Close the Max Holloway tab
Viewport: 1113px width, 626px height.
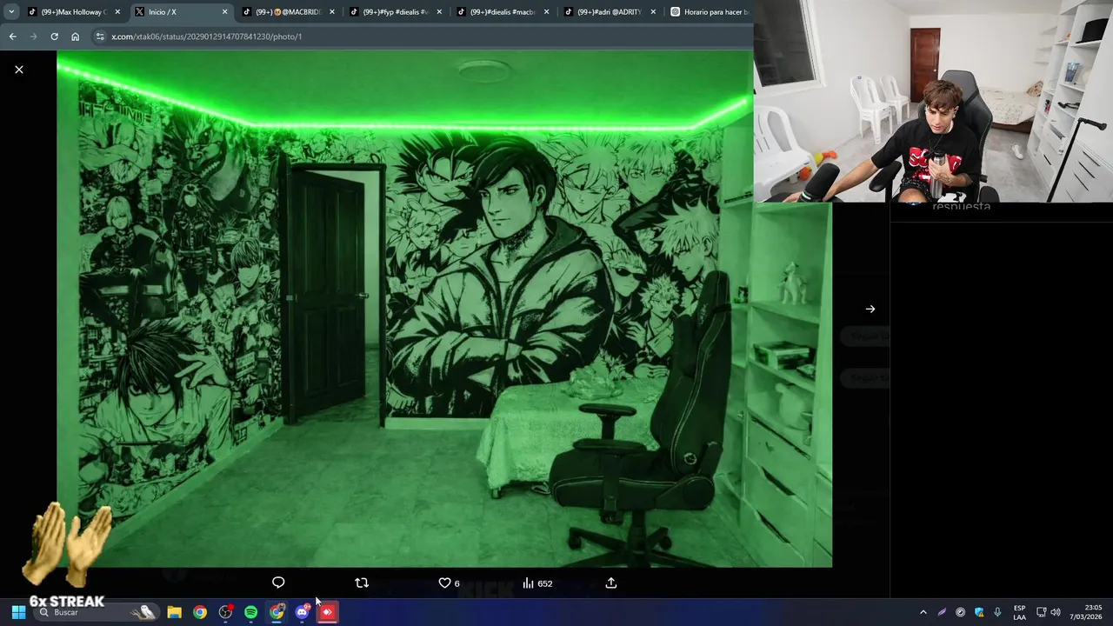(117, 12)
